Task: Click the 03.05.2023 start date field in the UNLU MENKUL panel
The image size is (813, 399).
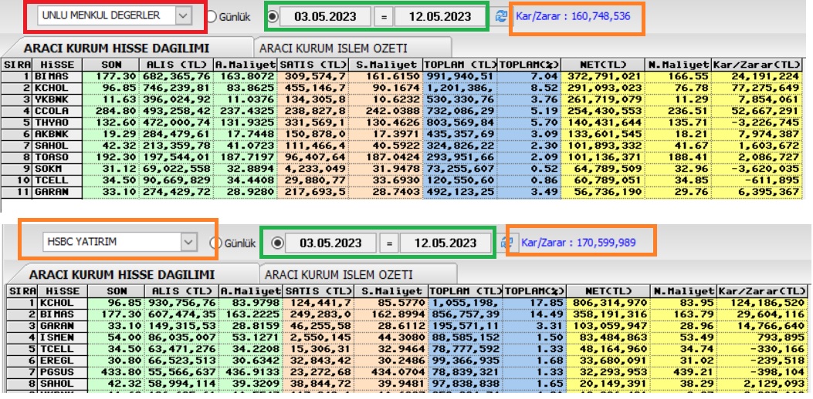Action: click(x=326, y=16)
